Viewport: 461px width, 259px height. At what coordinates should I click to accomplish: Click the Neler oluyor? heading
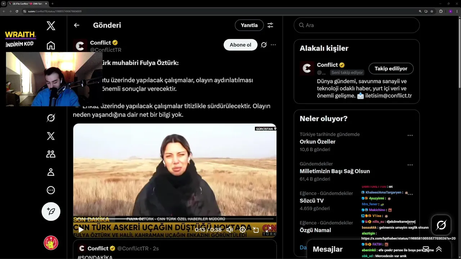[x=323, y=119]
